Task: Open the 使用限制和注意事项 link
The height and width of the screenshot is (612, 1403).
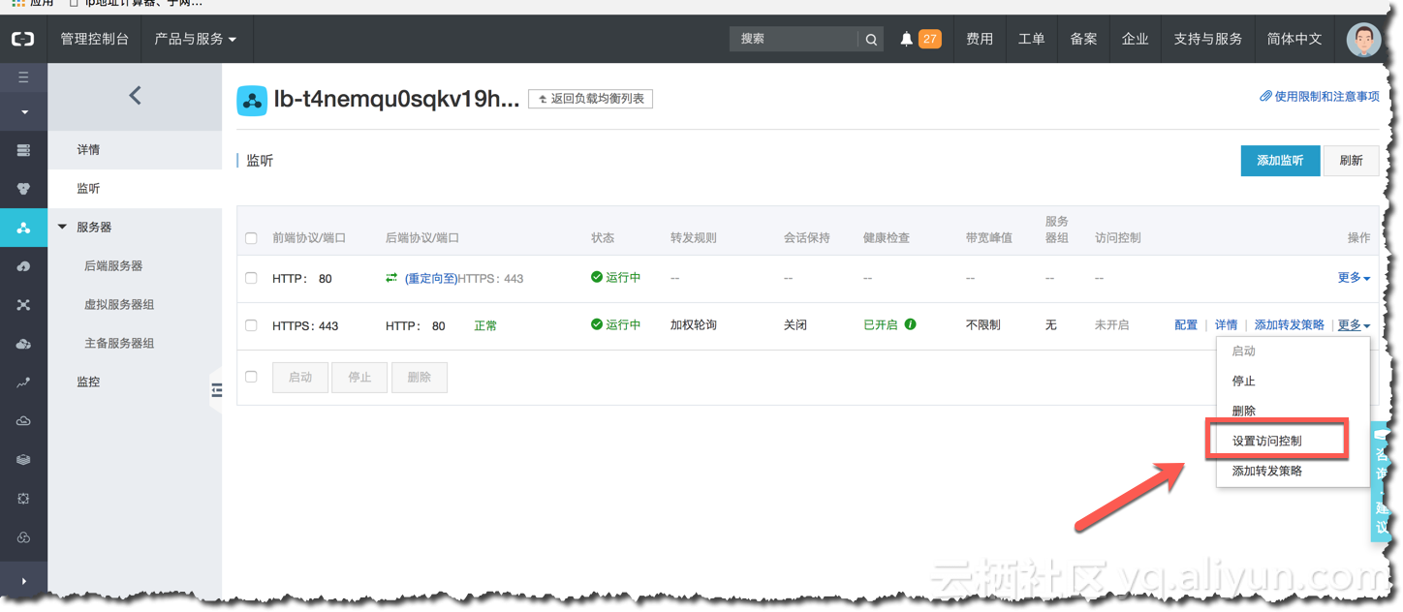Action: 1320,96
